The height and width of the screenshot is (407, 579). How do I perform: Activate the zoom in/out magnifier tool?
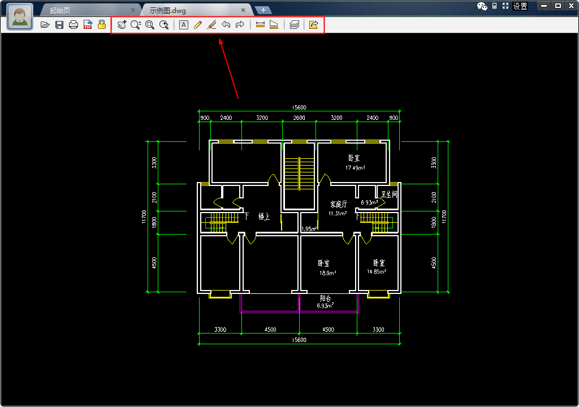(136, 25)
